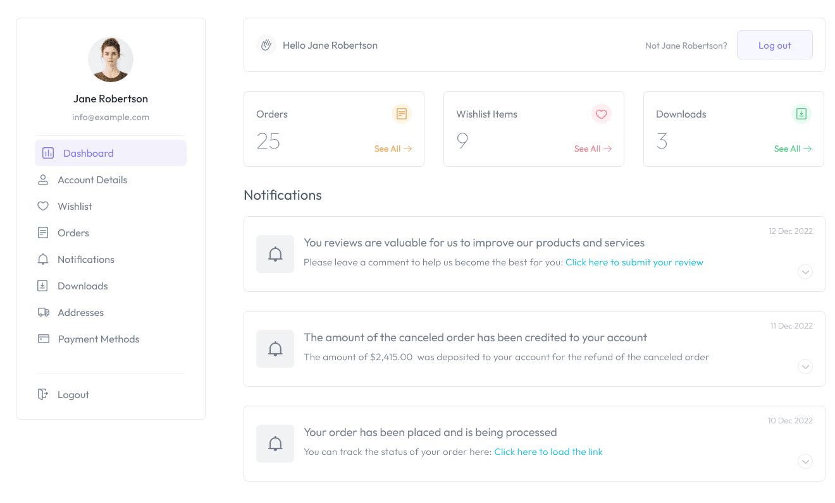Image resolution: width=835 pixels, height=503 pixels.
Task: Click bell icon on order placed notification
Action: [x=275, y=444]
